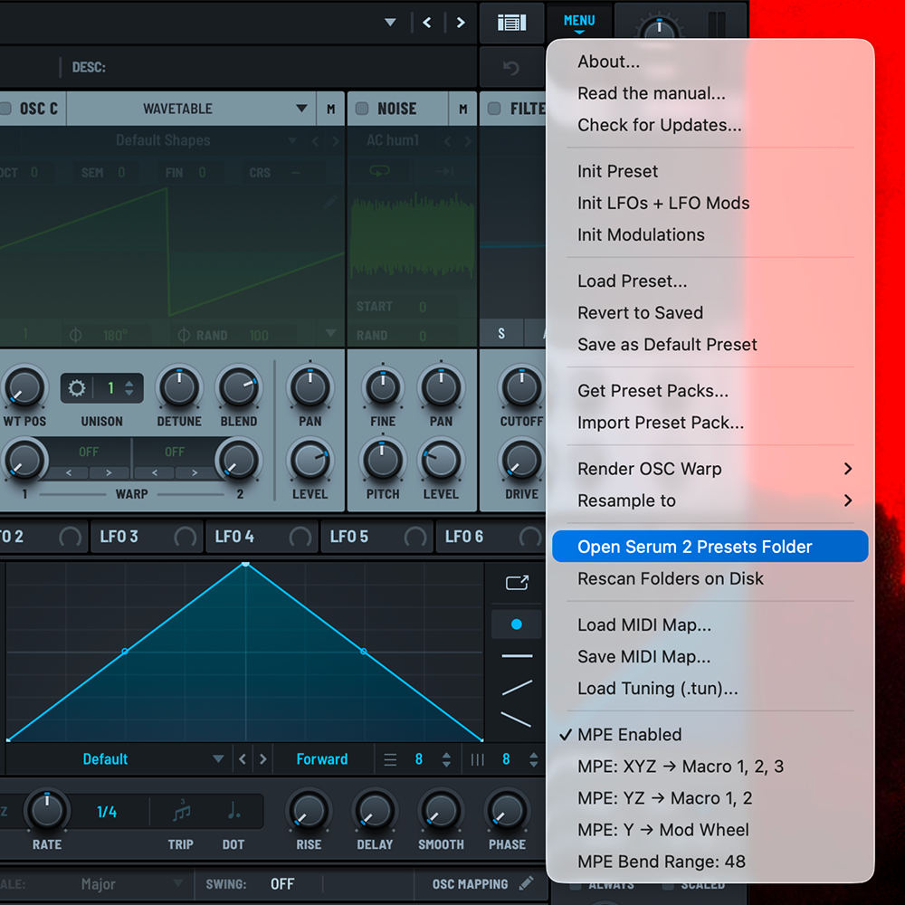The image size is (905, 905).
Task: Click the RAND phase symbol icon
Action: coord(184,336)
